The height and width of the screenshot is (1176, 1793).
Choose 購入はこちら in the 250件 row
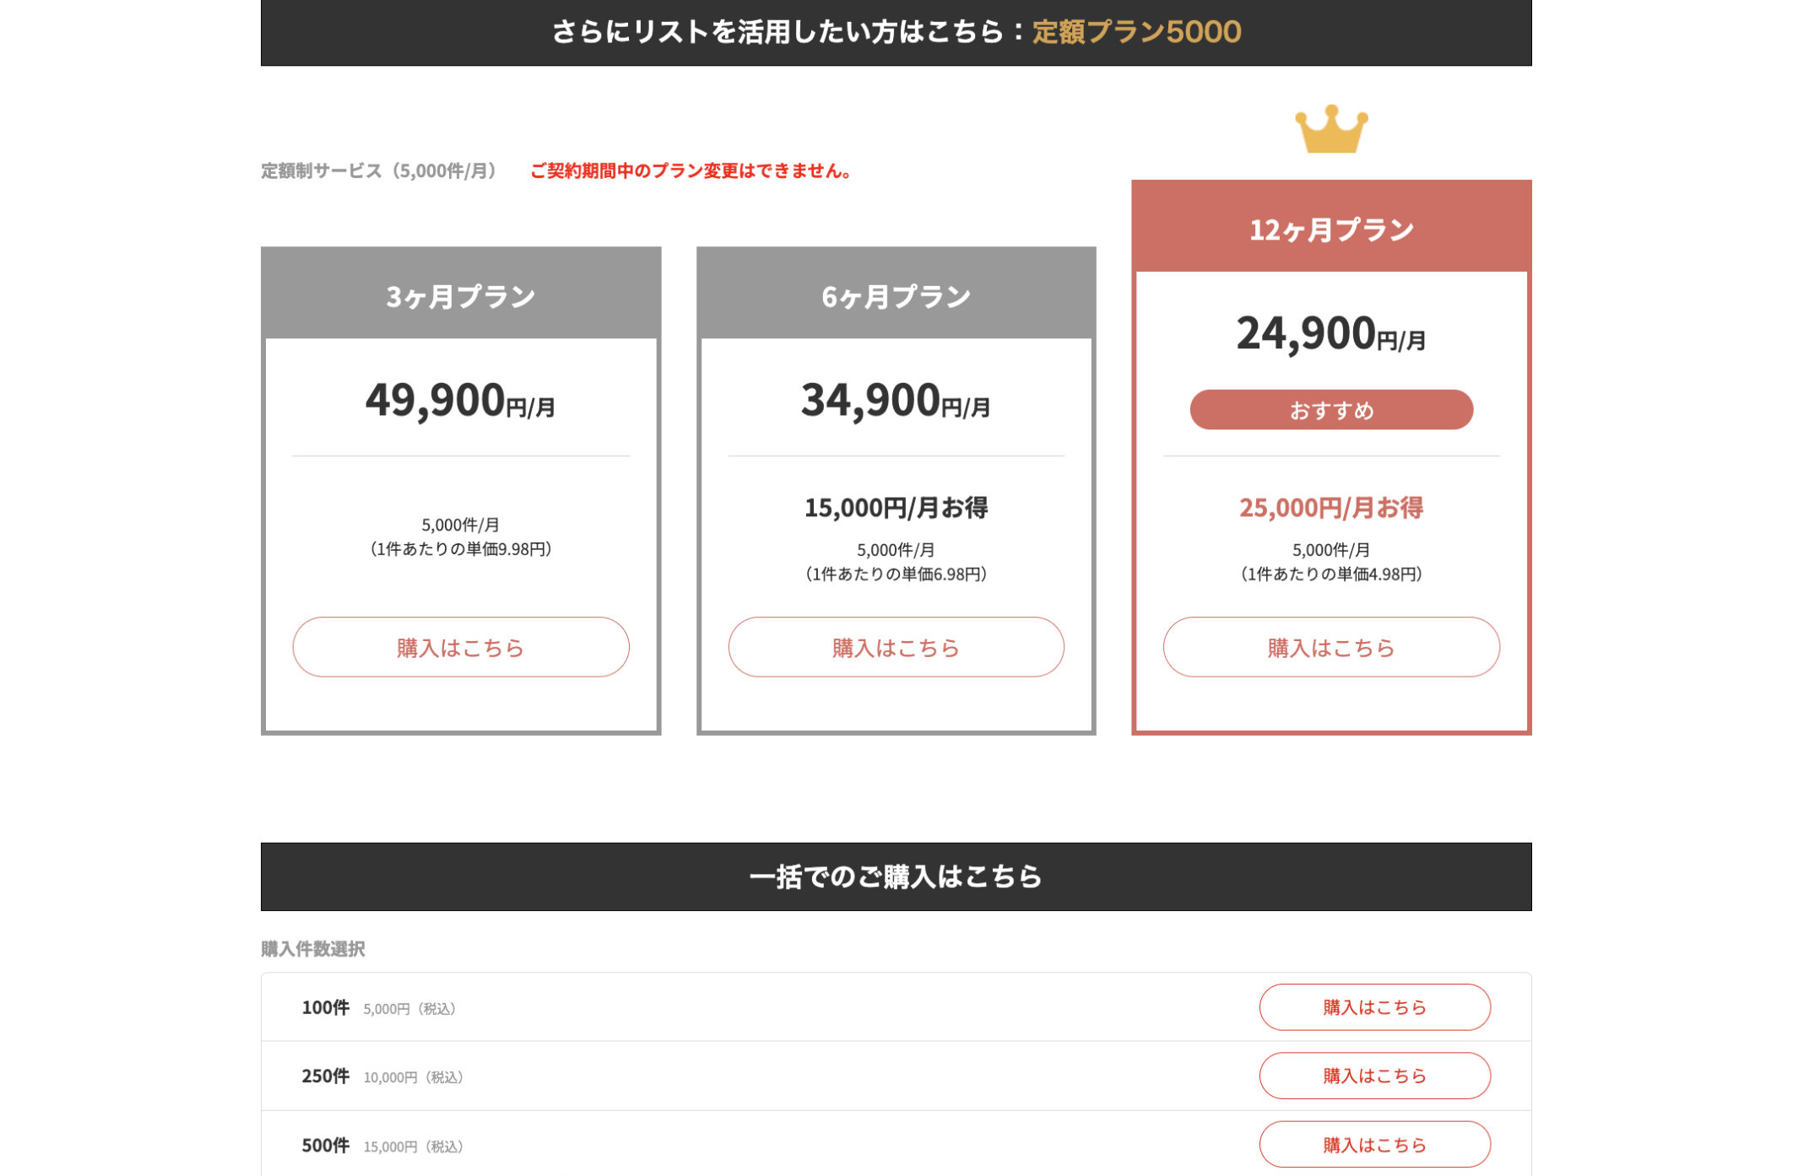tap(1374, 1076)
